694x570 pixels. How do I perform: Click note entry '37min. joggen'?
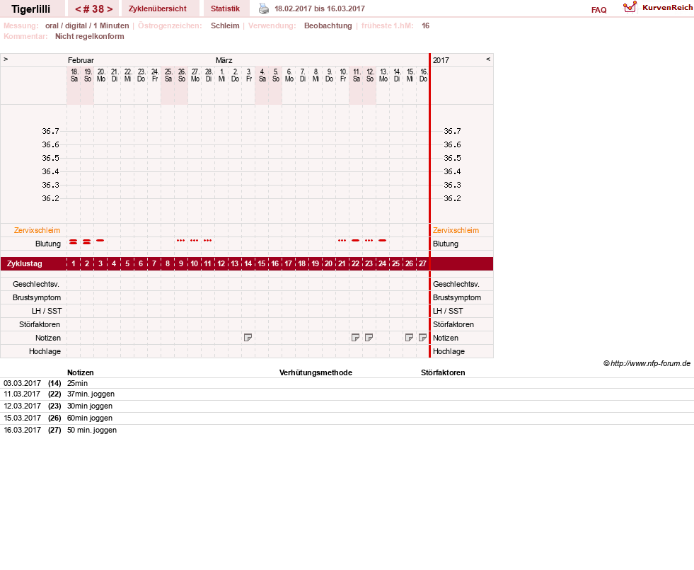[x=91, y=394]
